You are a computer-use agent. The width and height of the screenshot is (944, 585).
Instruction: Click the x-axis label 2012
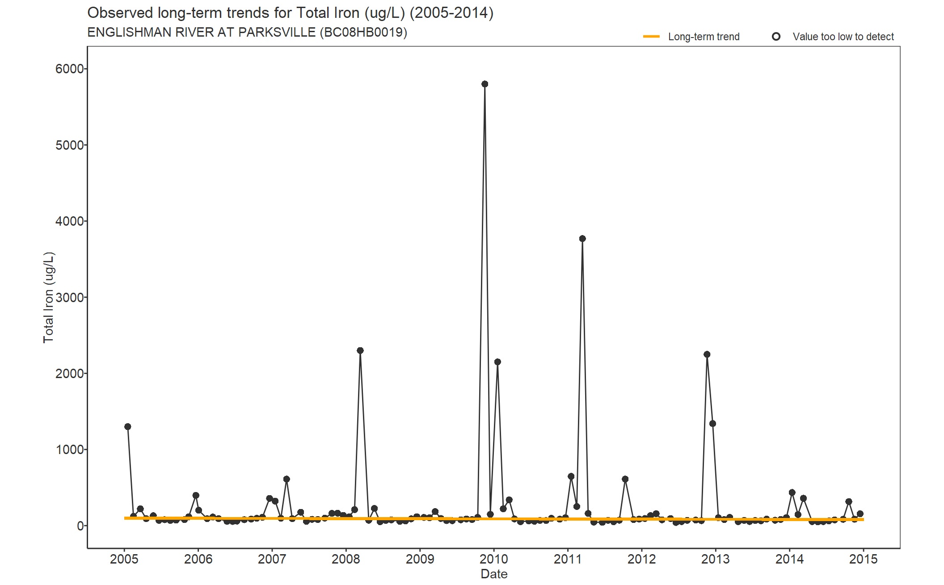click(642, 559)
